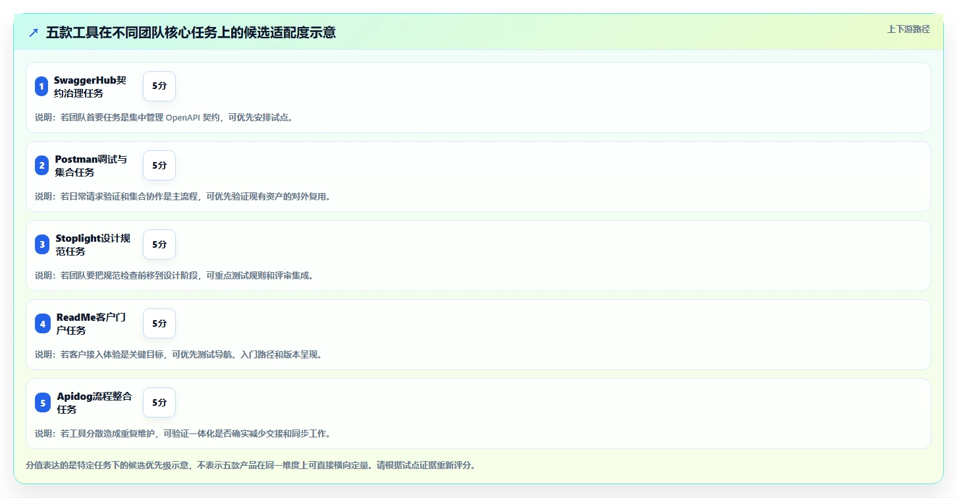Click the number 3 badge for Stoplight
This screenshot has height=498, width=957.
(x=41, y=244)
